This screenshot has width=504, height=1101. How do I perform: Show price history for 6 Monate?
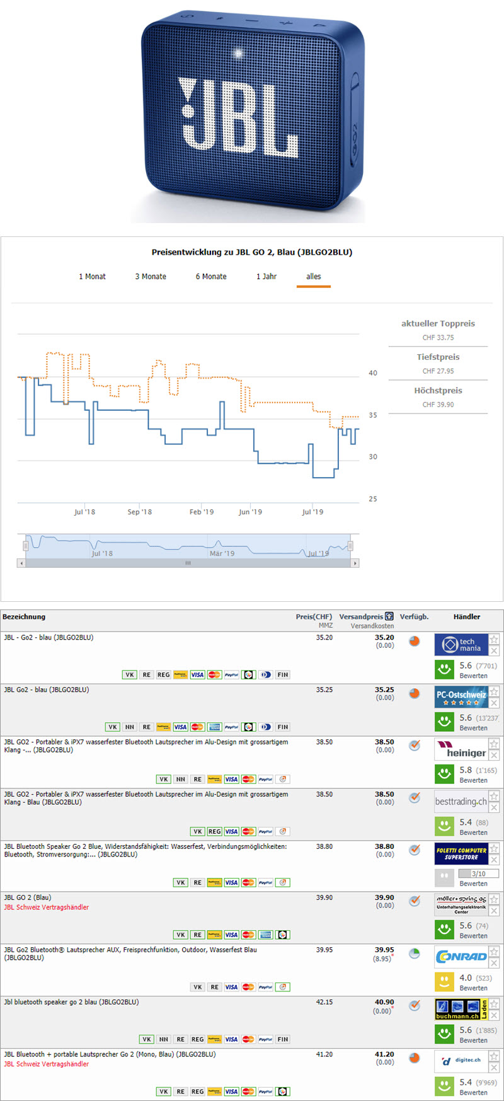pos(211,277)
